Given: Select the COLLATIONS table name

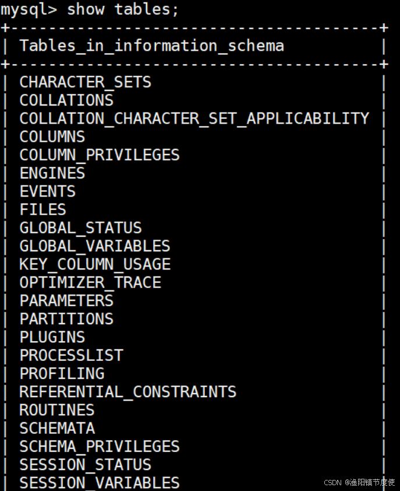Looking at the screenshot, I should tap(66, 100).
